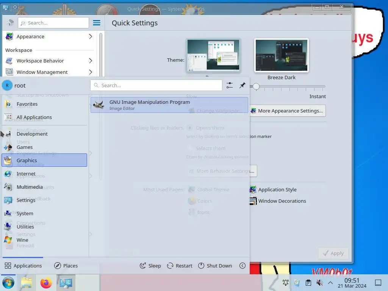The image size is (388, 291).
Task: Select Graphics category in launcher
Action: pos(45,160)
